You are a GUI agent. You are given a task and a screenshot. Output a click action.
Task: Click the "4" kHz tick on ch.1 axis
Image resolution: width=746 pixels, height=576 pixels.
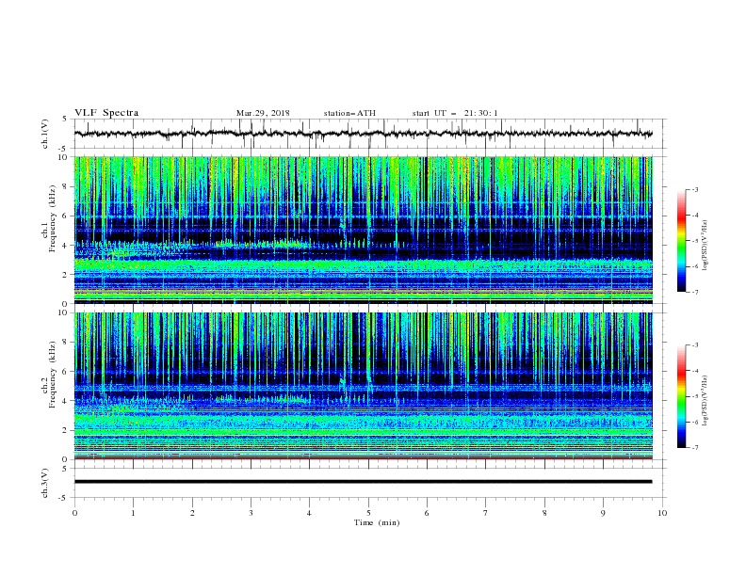click(x=66, y=246)
